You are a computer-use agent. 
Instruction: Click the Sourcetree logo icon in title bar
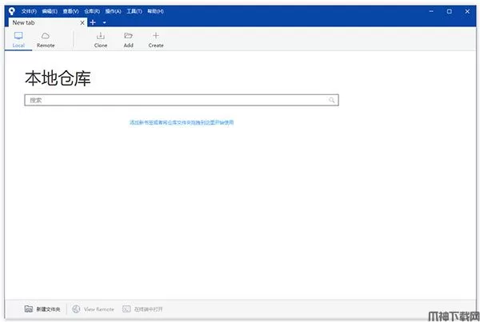point(12,11)
